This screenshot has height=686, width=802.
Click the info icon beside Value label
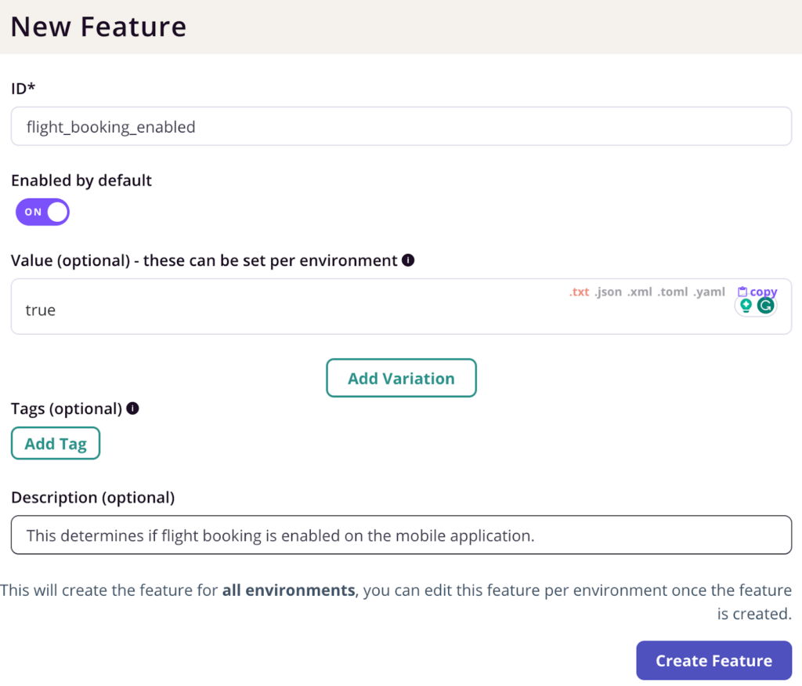point(408,260)
